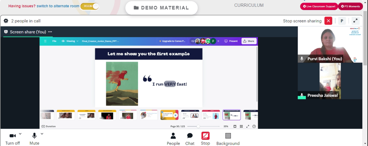Click switch to alternate room link
Image resolution: width=368 pixels, height=146 pixels.
[58, 6]
